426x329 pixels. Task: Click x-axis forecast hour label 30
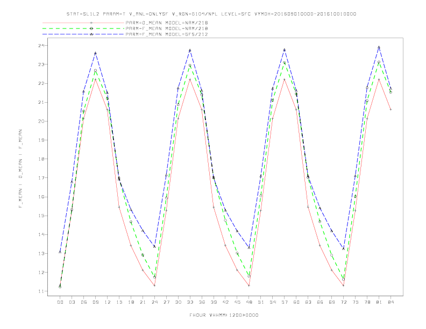(178, 302)
